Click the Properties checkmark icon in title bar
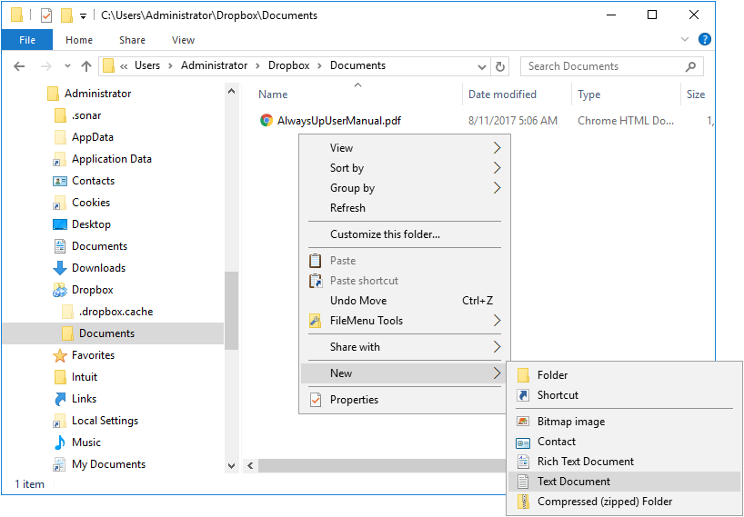The width and height of the screenshot is (744, 517). (46, 15)
